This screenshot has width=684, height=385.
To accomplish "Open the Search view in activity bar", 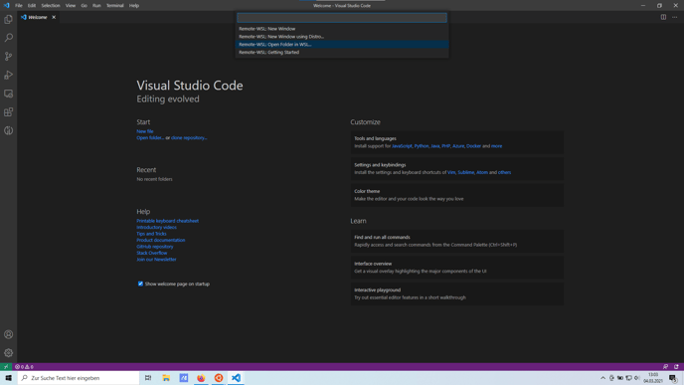I will click(8, 38).
